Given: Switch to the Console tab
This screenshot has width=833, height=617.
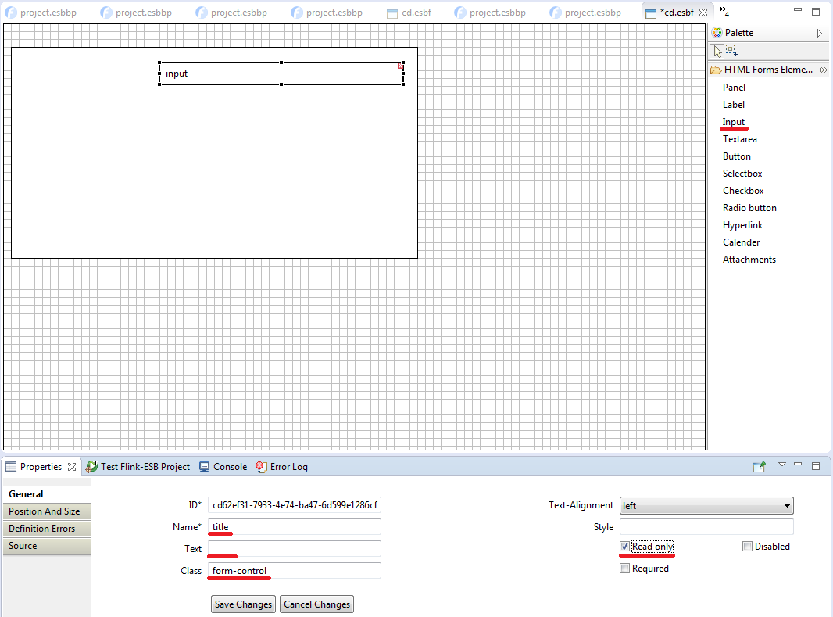Looking at the screenshot, I should pos(223,467).
